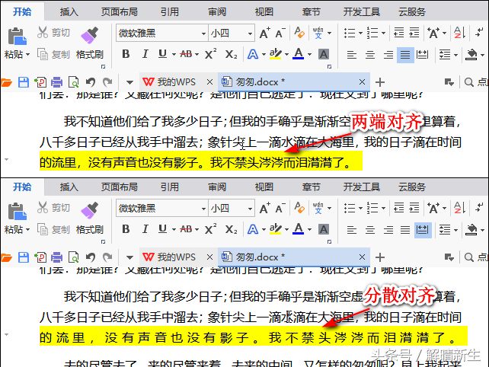
Task: Click subscript X₂ in upper WPS window
Action: pos(231,54)
